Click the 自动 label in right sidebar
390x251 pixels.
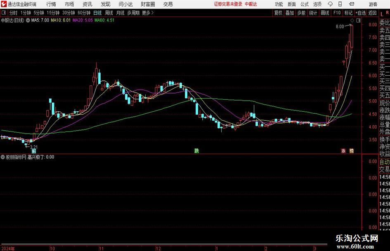tap(385, 162)
